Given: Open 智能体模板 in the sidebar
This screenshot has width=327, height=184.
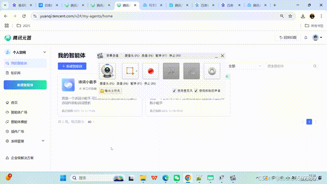Looking at the screenshot, I should point(19,122).
